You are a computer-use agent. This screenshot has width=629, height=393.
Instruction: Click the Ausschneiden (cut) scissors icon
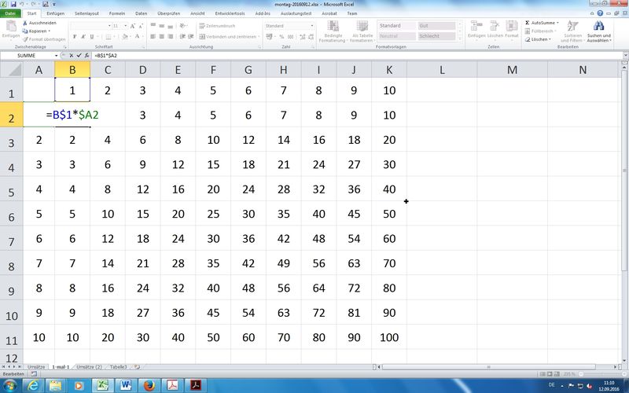tap(25, 23)
